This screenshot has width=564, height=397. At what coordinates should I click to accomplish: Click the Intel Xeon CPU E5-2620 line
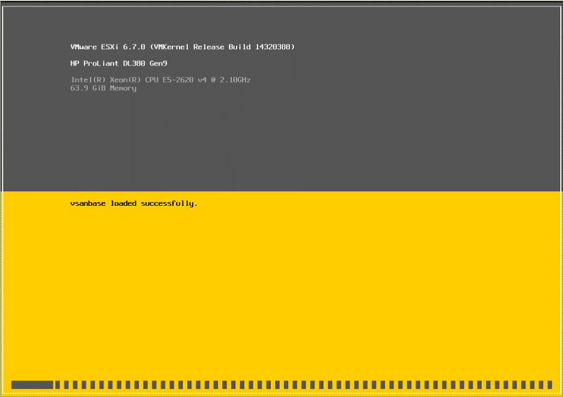(160, 80)
